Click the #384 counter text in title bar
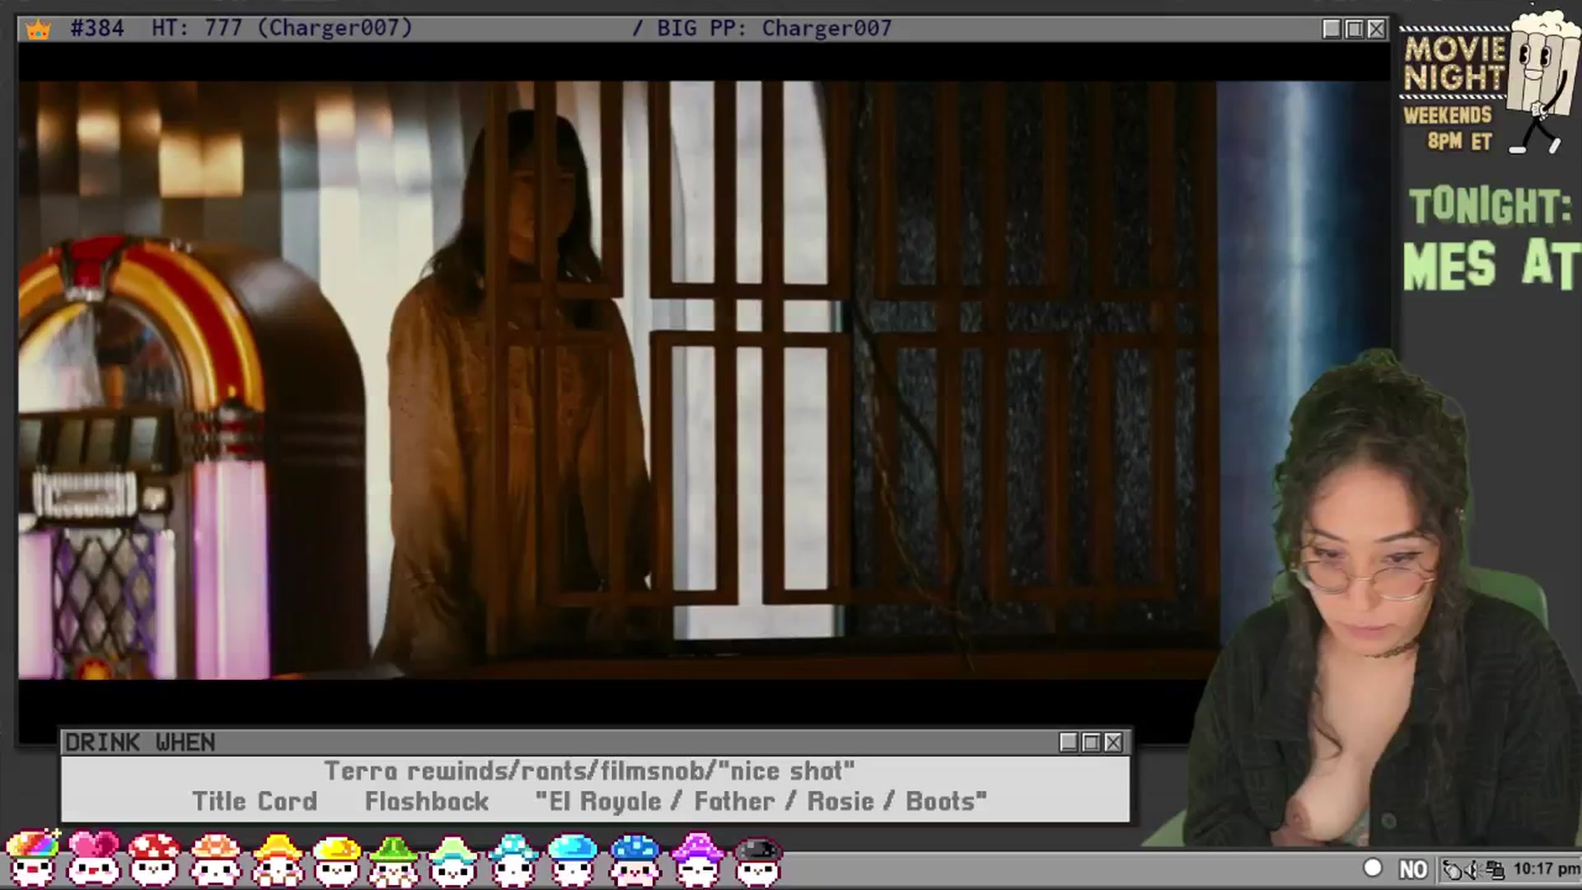Screen dimensions: 1582x890 (97, 28)
